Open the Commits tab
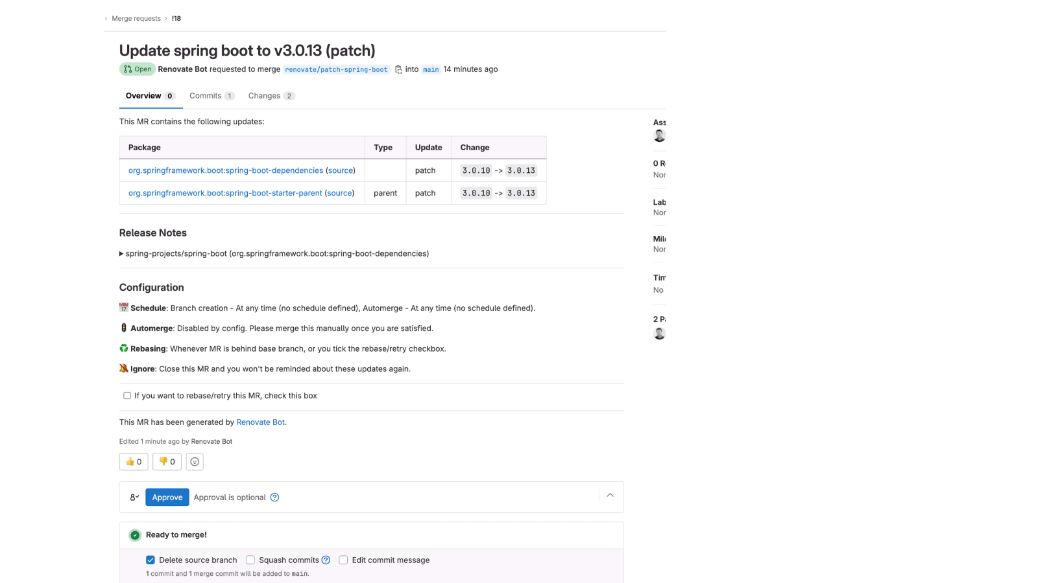This screenshot has height=583, width=1038. (x=211, y=96)
